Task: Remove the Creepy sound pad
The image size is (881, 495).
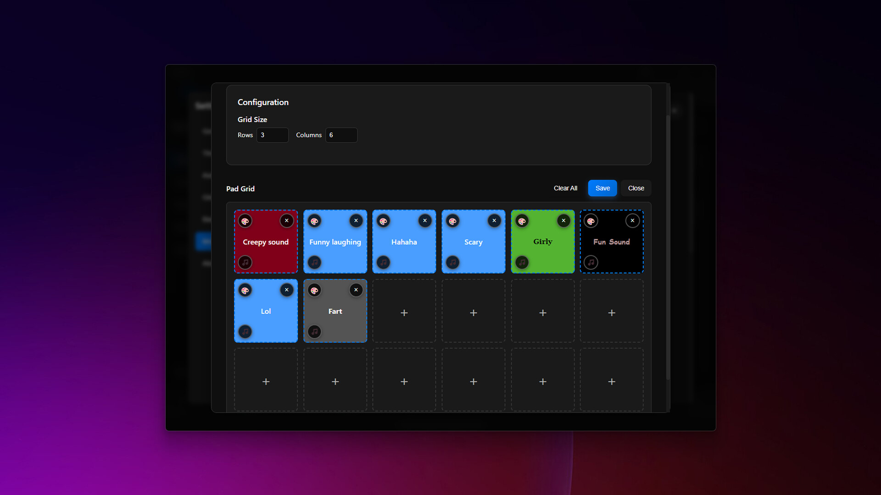Action: pos(287,221)
